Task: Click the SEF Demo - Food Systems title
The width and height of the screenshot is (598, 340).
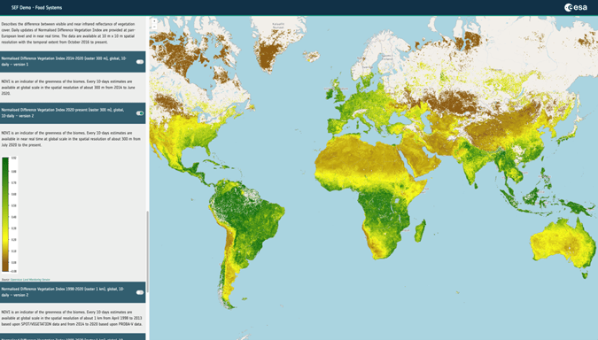Action: 36,7
